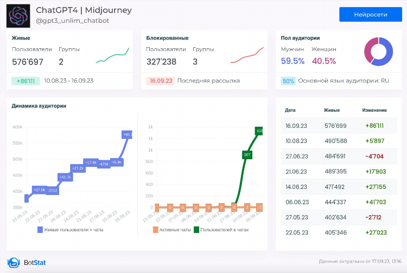Click the +27.2k chart data label
The height and width of the screenshot is (273, 407).
78,168
